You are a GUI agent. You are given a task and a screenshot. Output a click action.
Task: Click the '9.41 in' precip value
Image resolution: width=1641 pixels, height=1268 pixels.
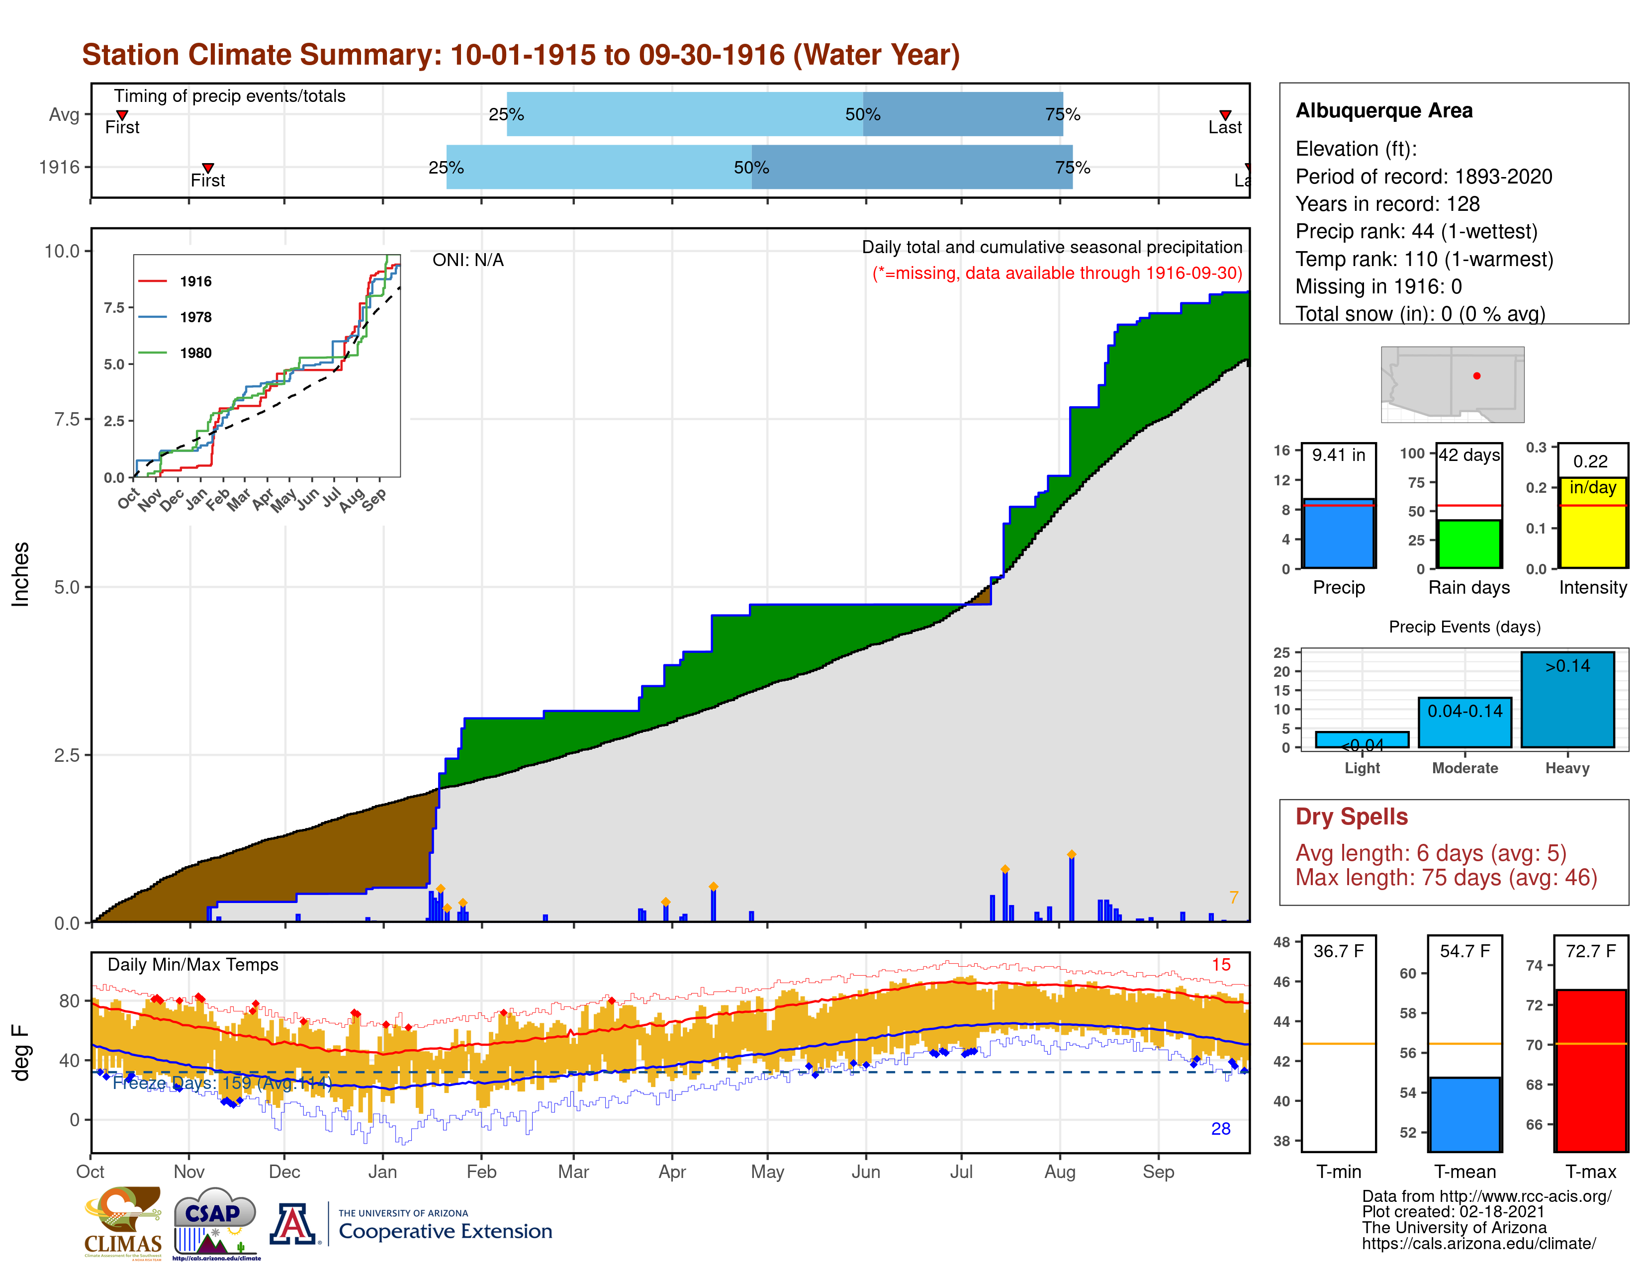[1338, 454]
